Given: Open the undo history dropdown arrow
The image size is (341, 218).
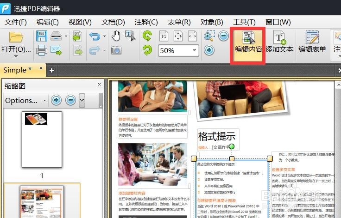Looking at the screenshot, I should pos(104,36).
